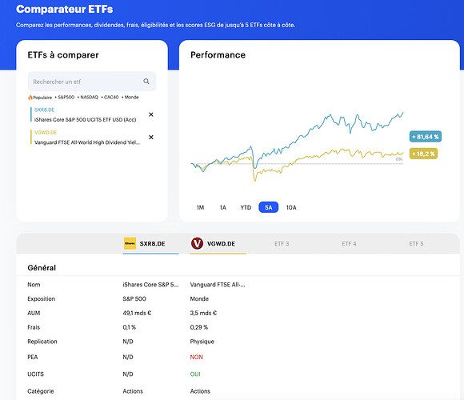
Task: Select the 5A chart period
Action: coord(268,207)
